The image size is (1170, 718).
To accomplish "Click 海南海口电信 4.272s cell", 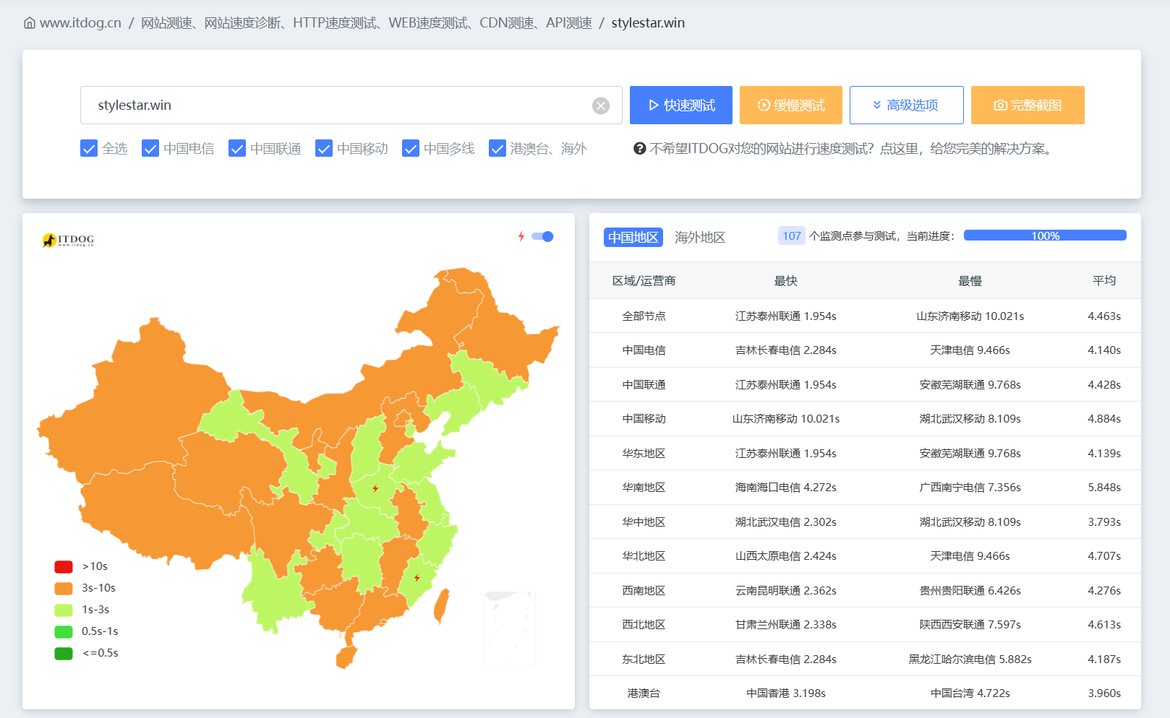I will point(786,488).
